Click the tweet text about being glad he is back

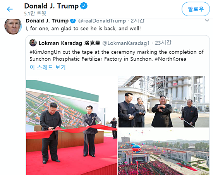pyautogui.click(x=83, y=29)
